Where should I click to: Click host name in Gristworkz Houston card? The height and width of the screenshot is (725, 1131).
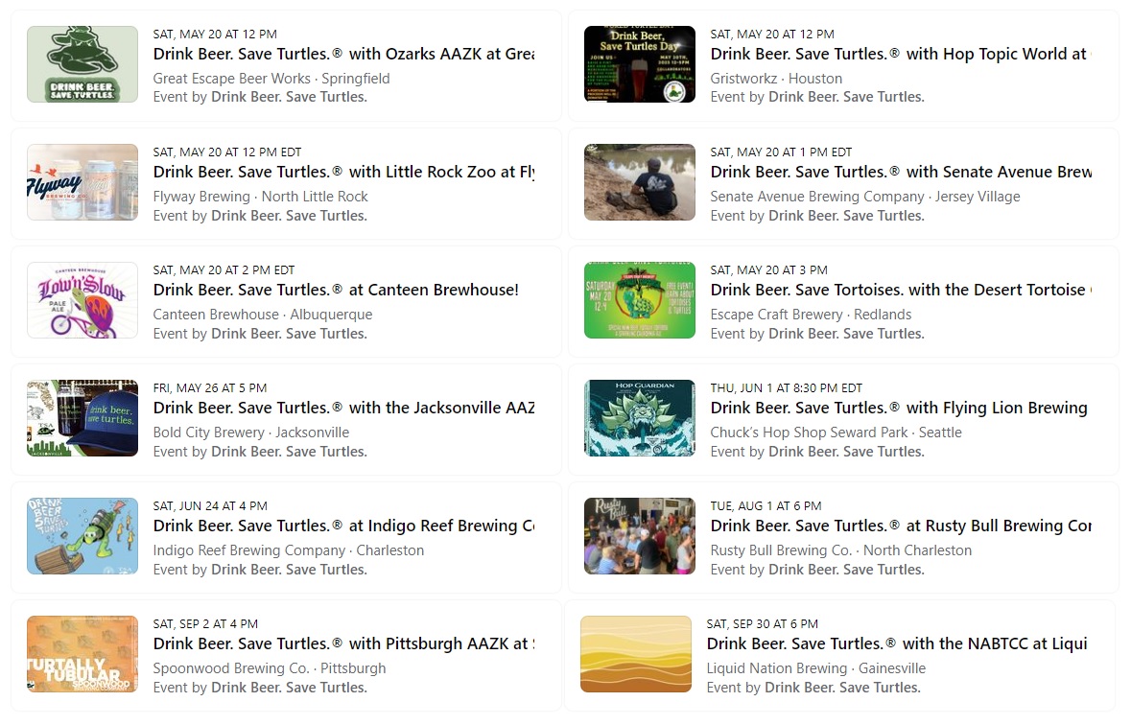[846, 97]
